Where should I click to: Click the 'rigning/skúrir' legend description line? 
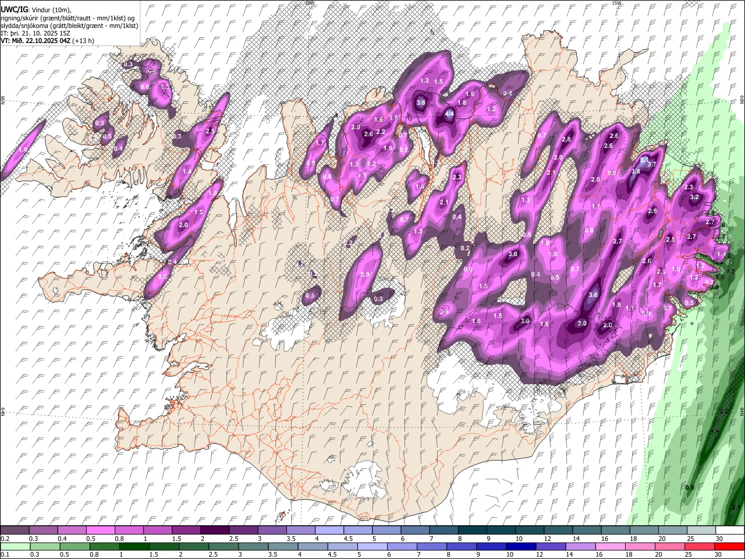click(68, 18)
